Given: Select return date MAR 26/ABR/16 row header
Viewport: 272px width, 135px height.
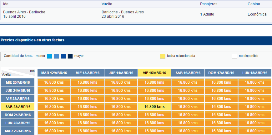Looking at the screenshot, I should (18, 131).
